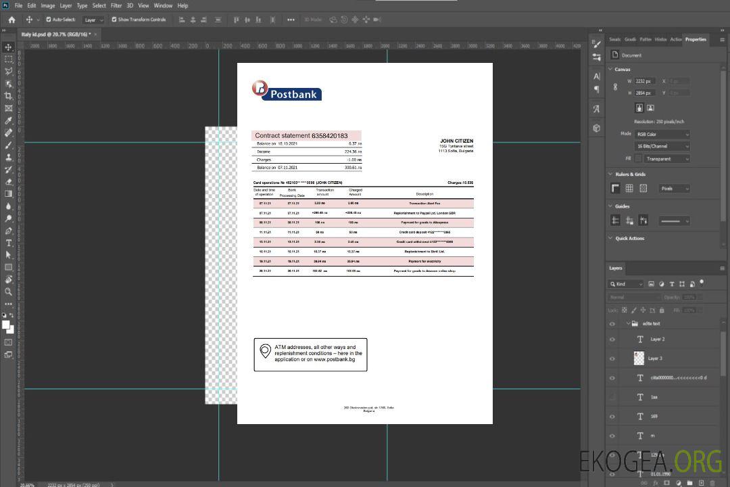Open the 3D panel icon
730x487 pixels.
[597, 128]
